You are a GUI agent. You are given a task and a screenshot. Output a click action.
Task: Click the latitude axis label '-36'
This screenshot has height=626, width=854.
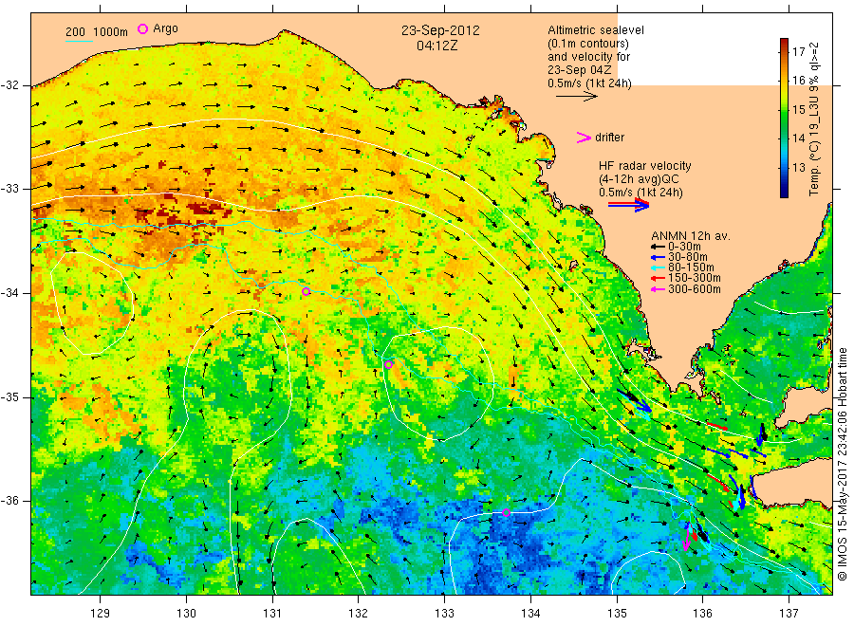point(9,501)
